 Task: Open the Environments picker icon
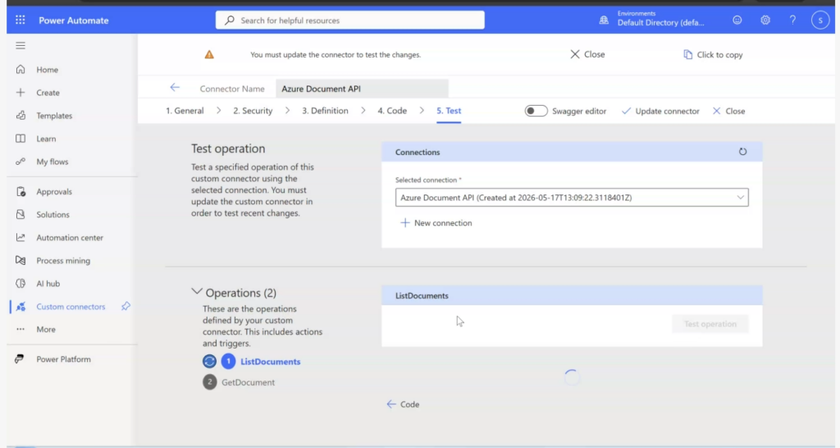pos(604,20)
